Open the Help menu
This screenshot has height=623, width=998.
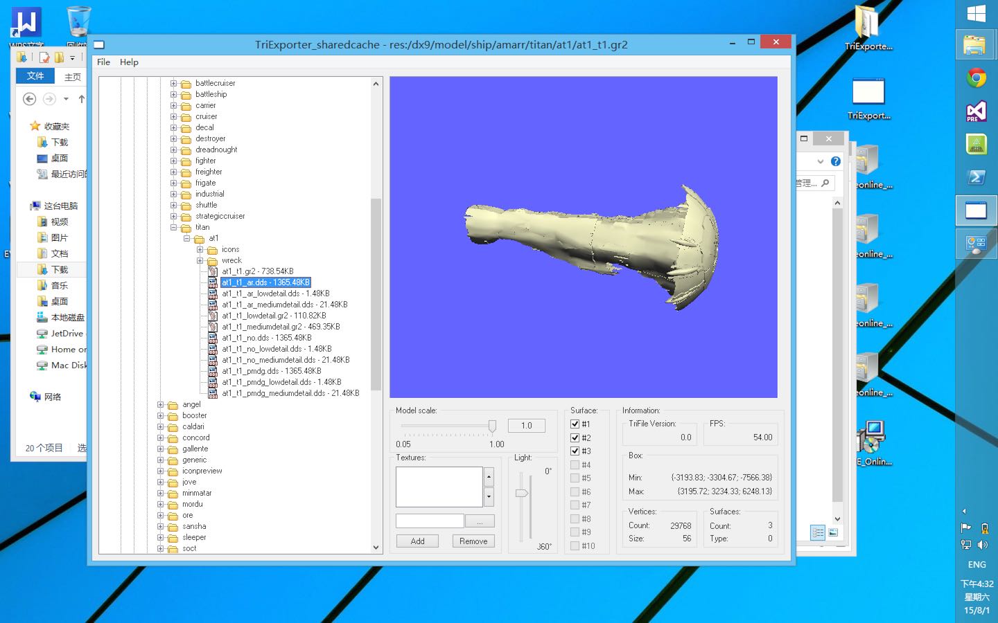pyautogui.click(x=129, y=62)
